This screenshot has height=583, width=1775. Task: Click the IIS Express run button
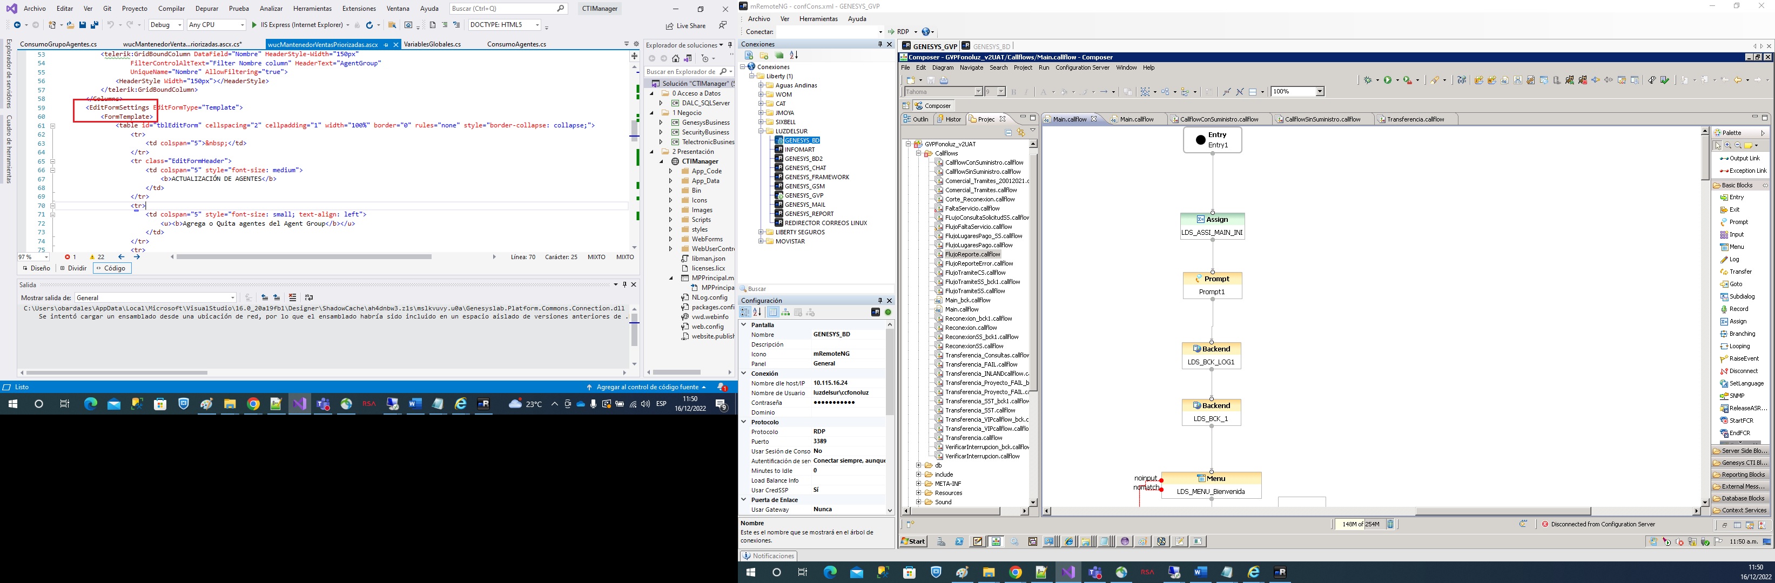pos(297,25)
